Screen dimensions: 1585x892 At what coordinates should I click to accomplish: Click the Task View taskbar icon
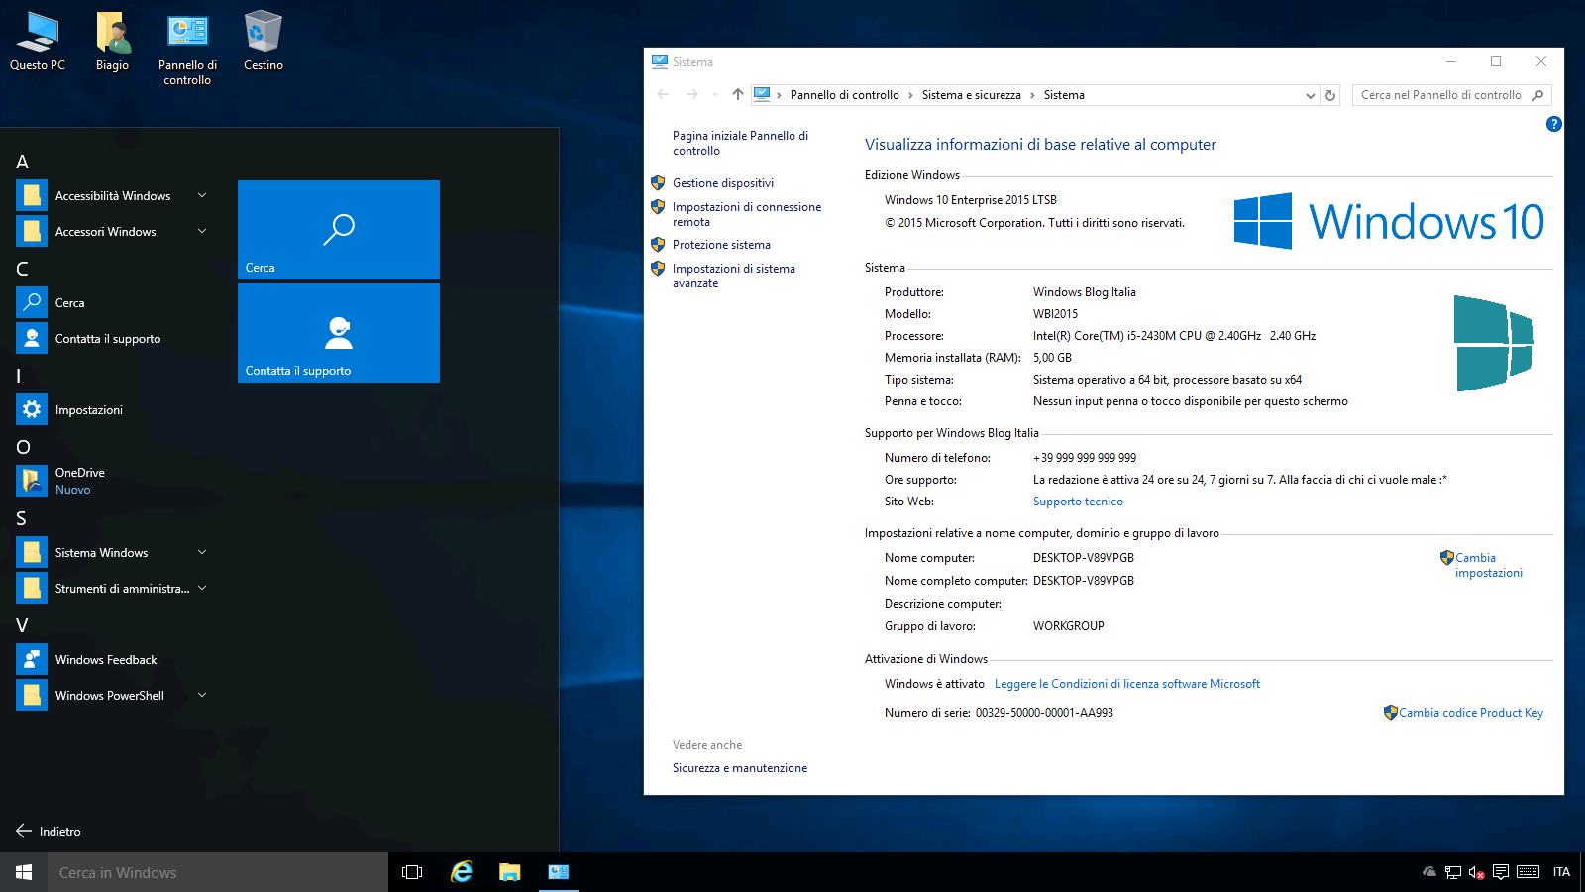click(x=412, y=872)
